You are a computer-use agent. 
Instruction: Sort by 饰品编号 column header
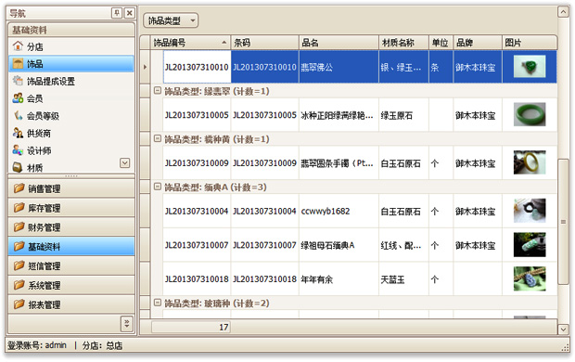point(191,43)
